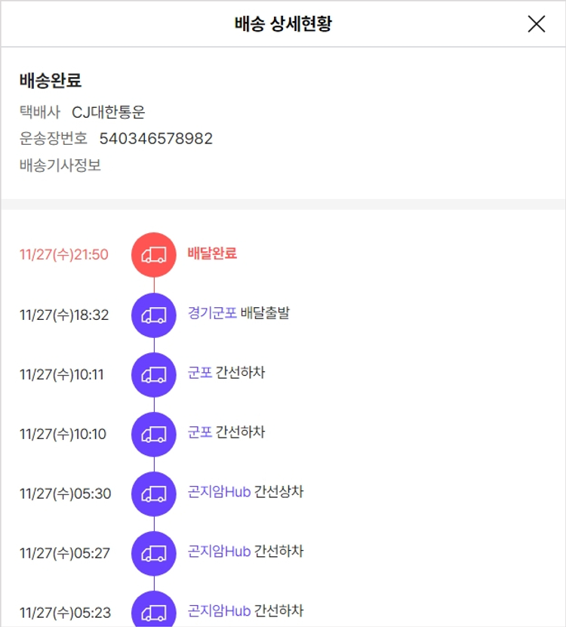The height and width of the screenshot is (627, 566).
Task: Click the 군포 link in the 10:11 entry
Action: [200, 373]
